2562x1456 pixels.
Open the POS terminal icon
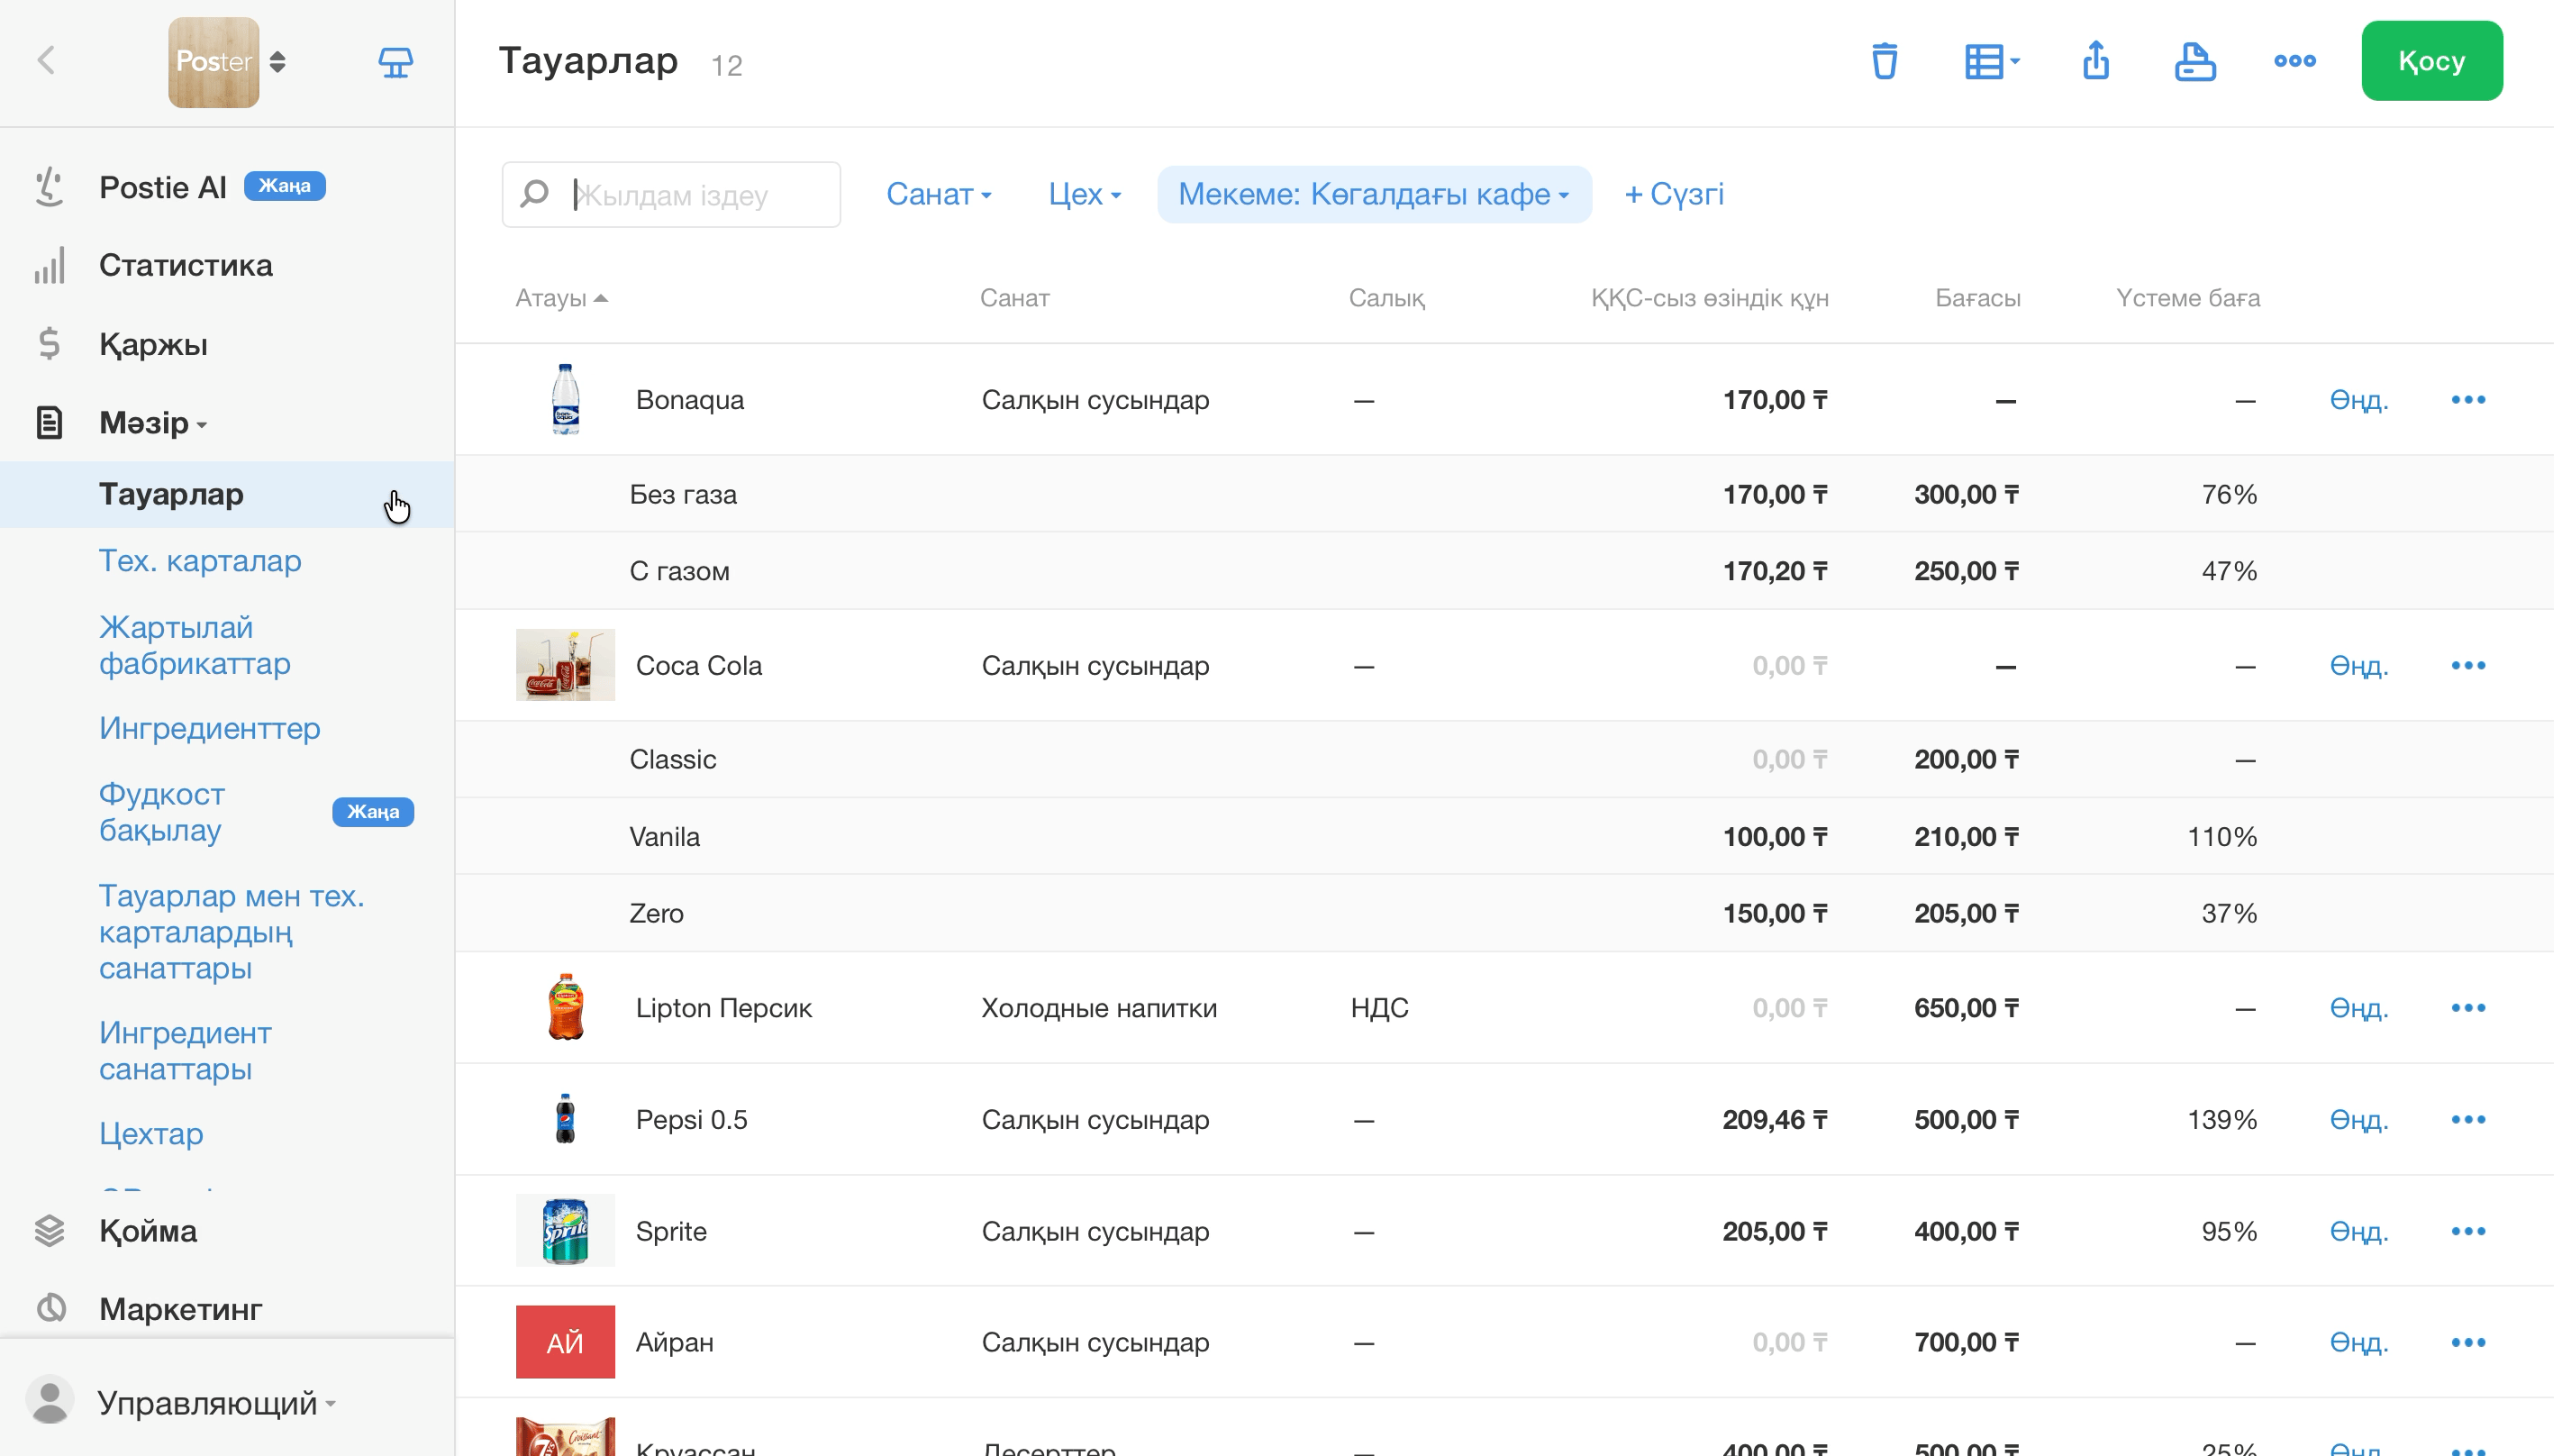coord(395,62)
